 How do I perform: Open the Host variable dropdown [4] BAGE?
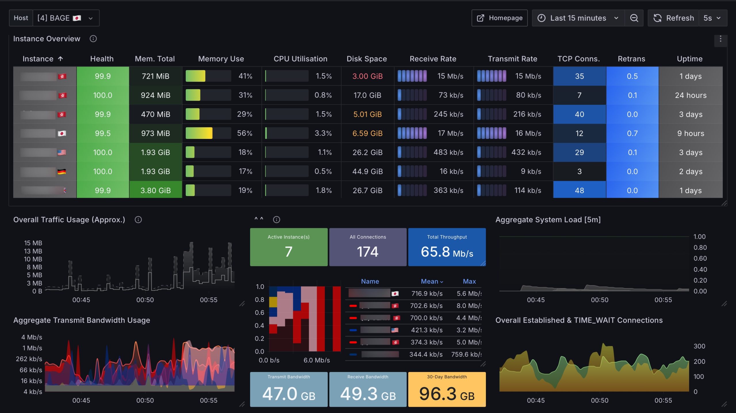point(66,18)
